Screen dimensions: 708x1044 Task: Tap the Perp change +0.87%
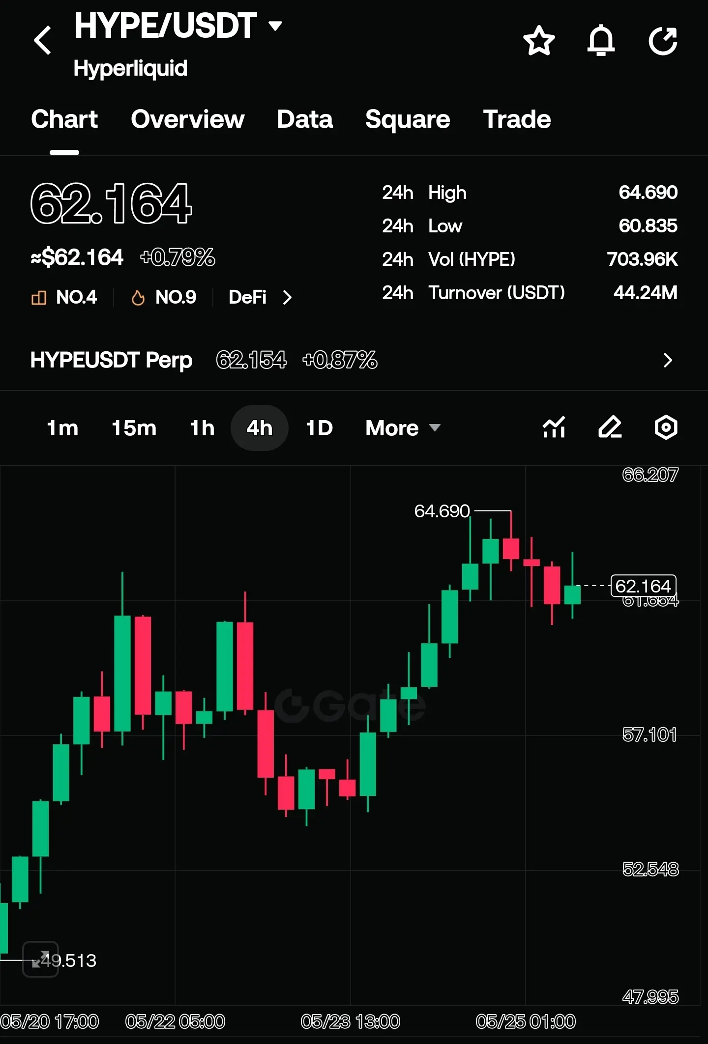click(340, 360)
